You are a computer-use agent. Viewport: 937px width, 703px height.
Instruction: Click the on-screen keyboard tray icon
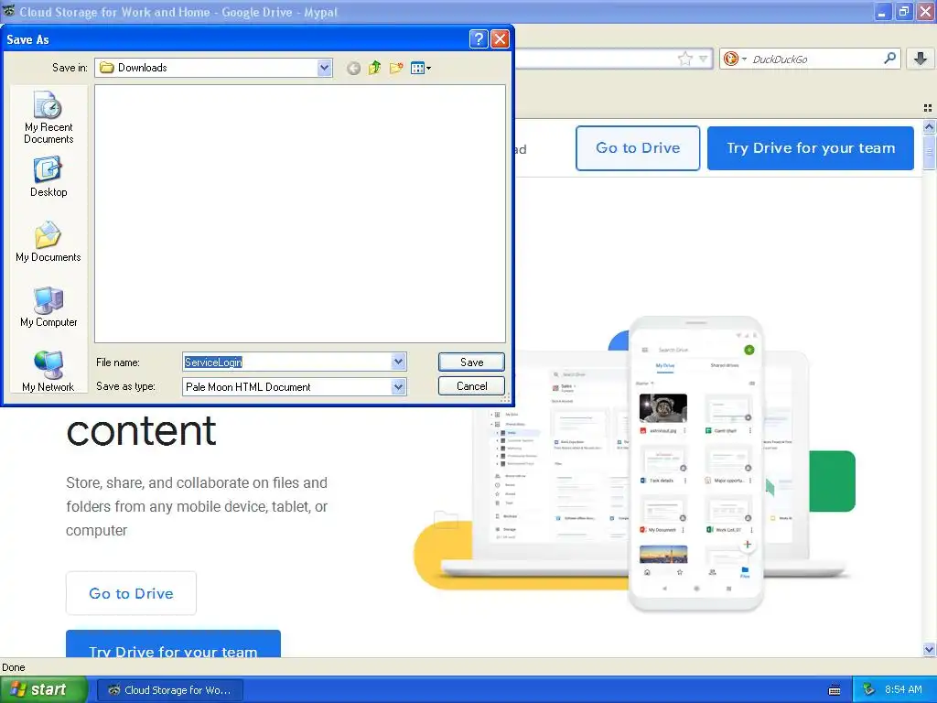tap(835, 690)
